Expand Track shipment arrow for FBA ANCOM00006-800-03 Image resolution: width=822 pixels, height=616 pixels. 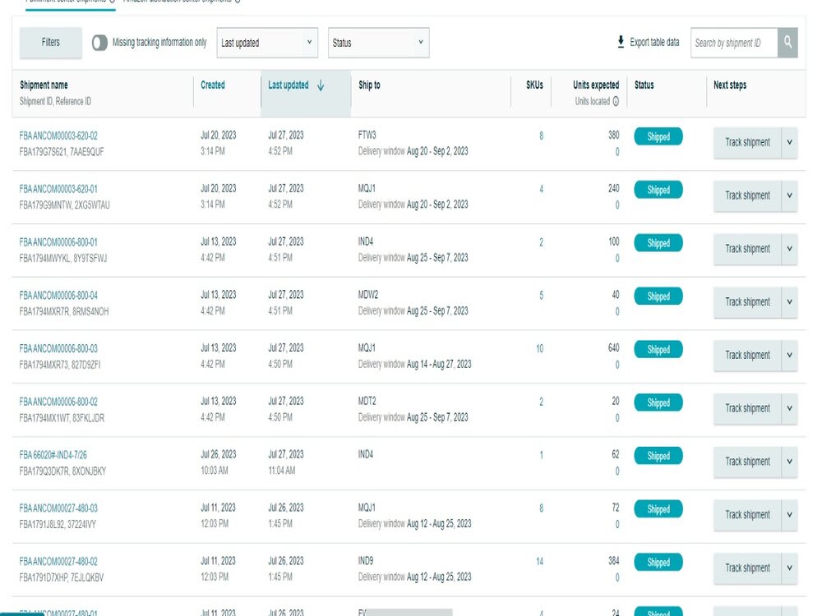pyautogui.click(x=789, y=355)
